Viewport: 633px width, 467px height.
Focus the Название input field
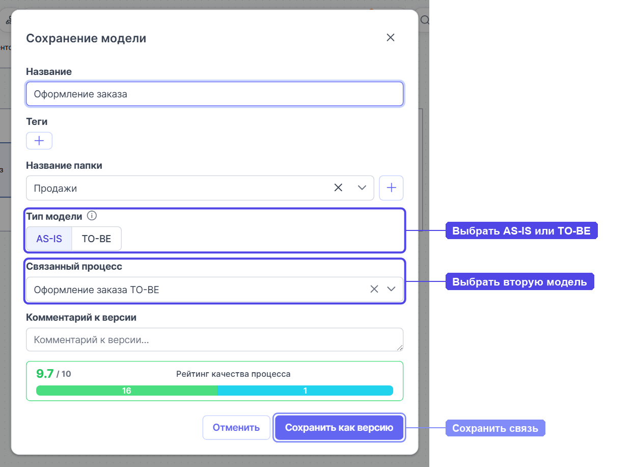[215, 94]
